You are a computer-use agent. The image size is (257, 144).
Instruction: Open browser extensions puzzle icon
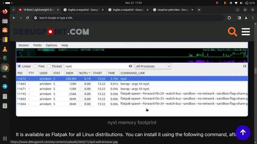pos(229,18)
